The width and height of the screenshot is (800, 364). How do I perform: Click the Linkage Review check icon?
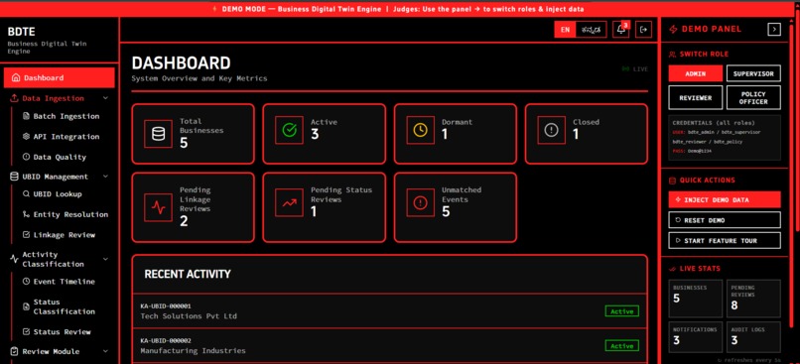[27, 235]
